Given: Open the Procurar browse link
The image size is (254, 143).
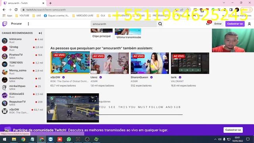Looking at the screenshot, I should 16,24.
